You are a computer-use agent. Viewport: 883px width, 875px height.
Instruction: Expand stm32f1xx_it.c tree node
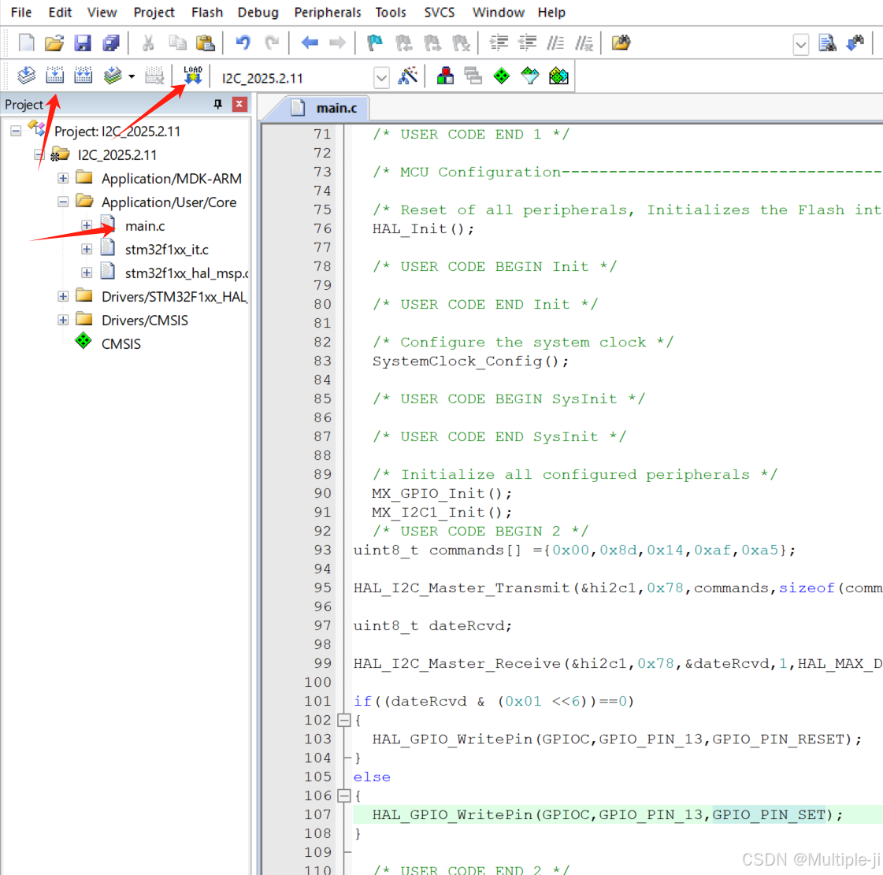(87, 250)
